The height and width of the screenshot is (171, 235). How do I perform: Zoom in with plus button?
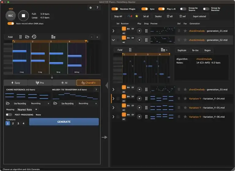[97, 37]
